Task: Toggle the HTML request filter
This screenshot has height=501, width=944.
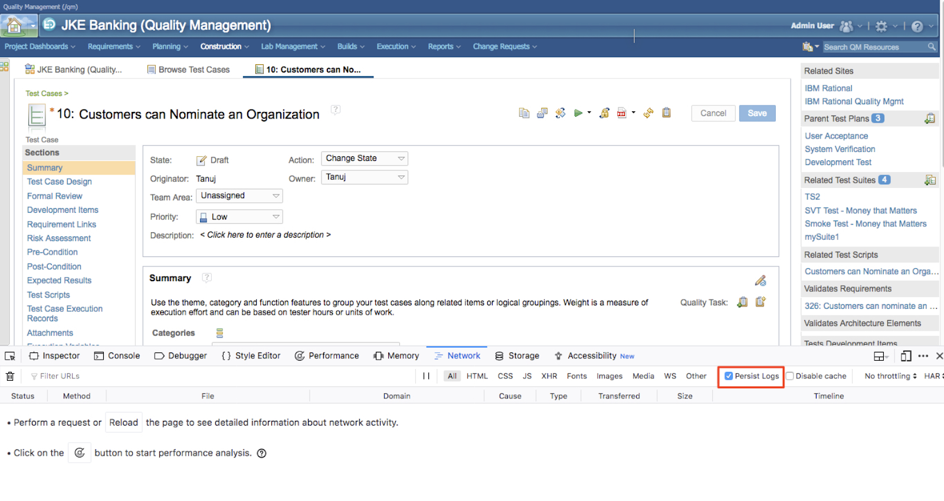Action: 477,376
